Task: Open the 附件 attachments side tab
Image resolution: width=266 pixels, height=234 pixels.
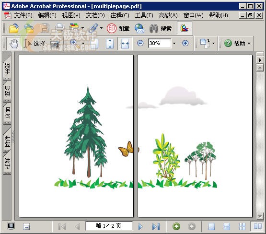Action: [x=7, y=141]
